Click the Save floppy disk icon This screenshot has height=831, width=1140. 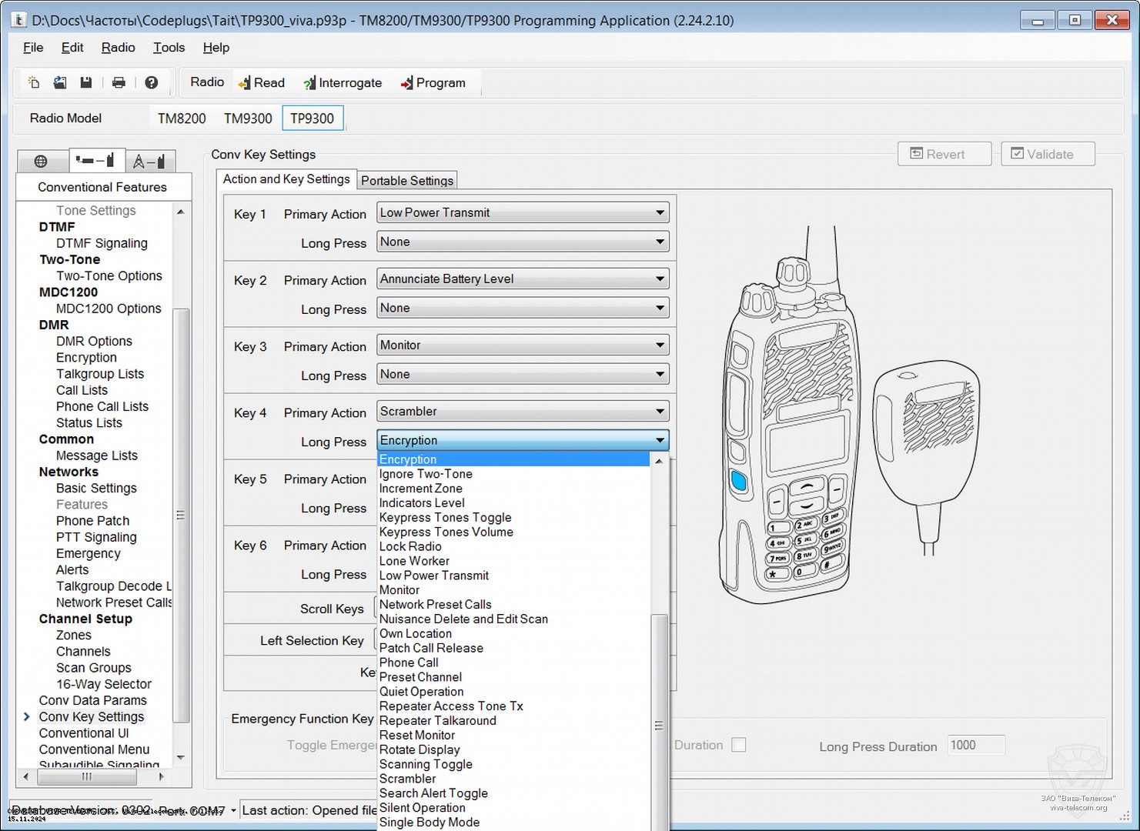86,82
